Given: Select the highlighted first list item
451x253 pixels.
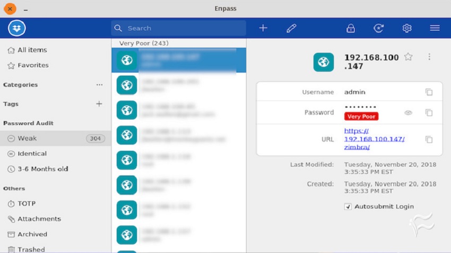Looking at the screenshot, I should pos(179,60).
